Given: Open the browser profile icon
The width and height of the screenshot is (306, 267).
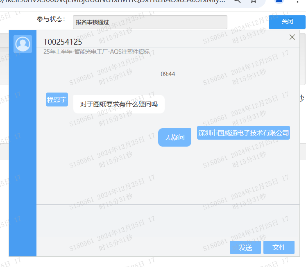Looking at the screenshot, I should [280, 2].
